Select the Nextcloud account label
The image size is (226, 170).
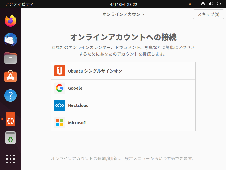tap(78, 105)
